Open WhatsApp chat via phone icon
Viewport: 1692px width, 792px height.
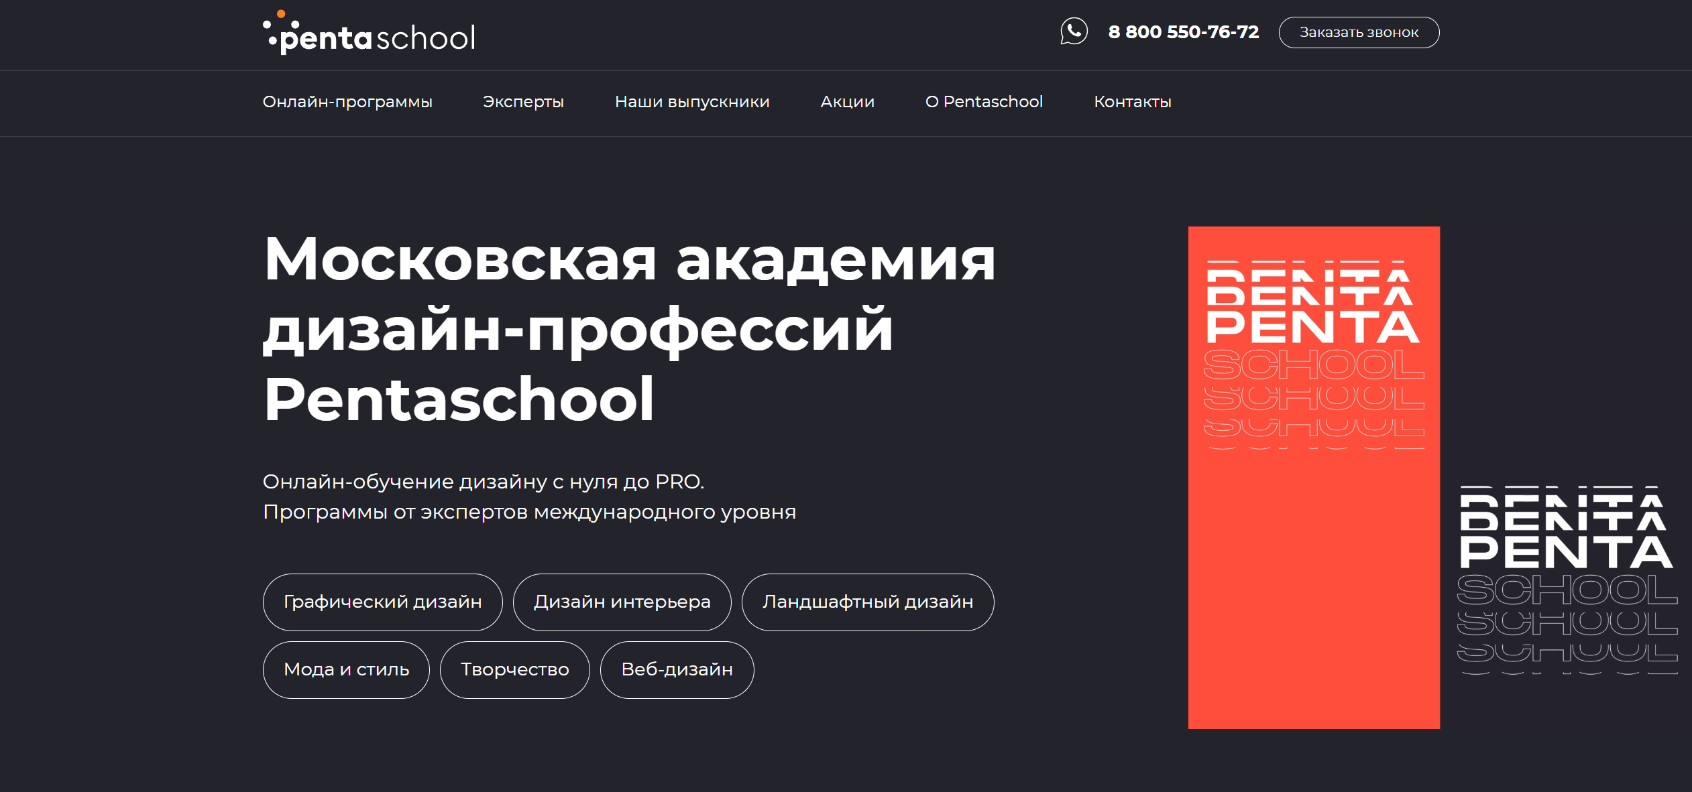[1074, 31]
